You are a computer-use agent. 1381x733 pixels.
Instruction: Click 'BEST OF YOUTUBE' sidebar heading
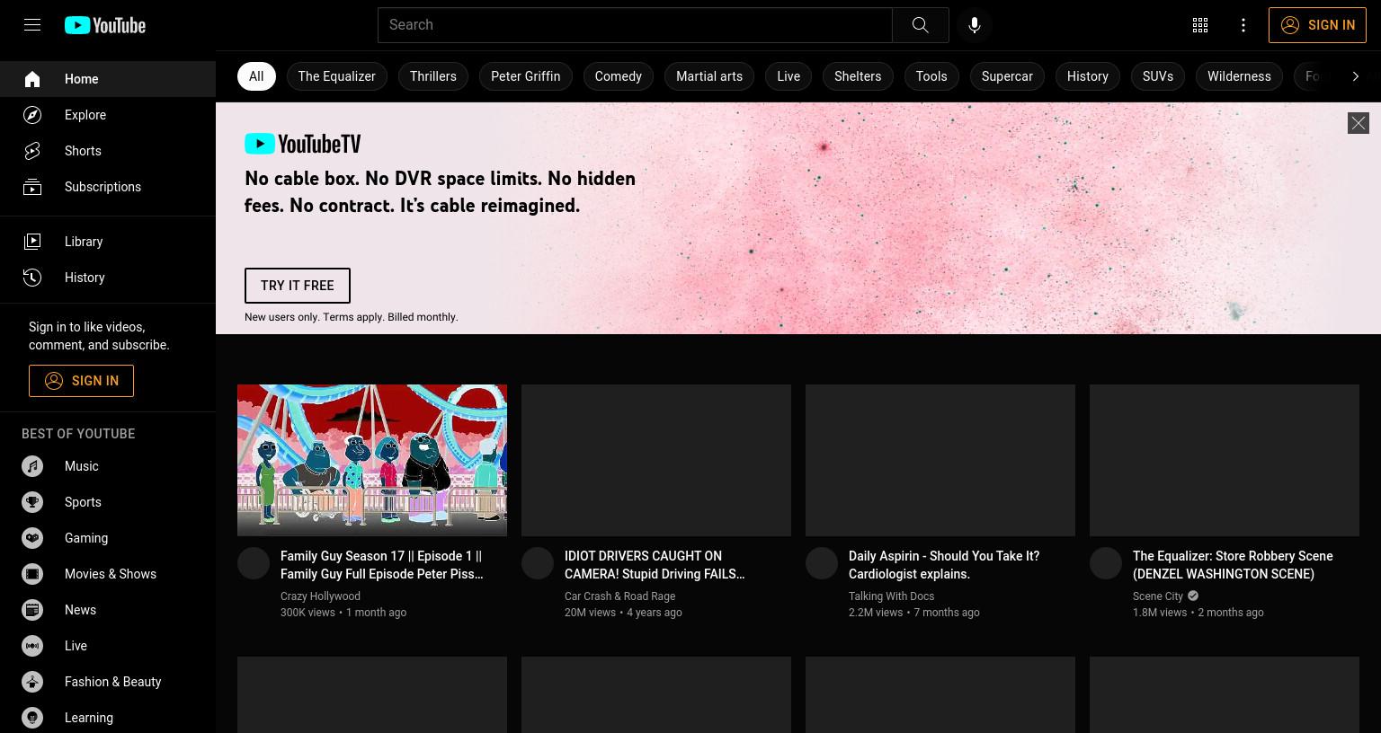pyautogui.click(x=78, y=434)
